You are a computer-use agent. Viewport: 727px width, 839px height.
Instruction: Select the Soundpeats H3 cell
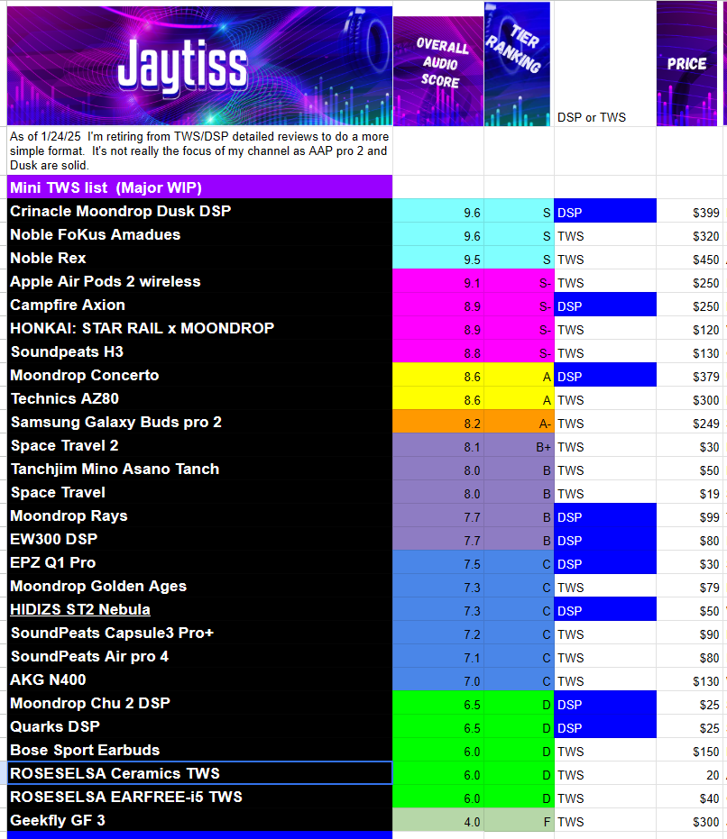click(200, 351)
